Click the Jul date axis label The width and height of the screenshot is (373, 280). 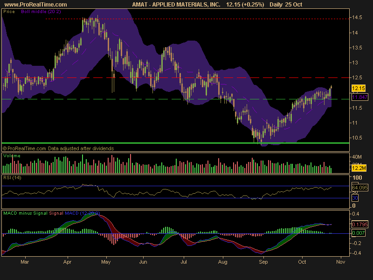coord(184,262)
